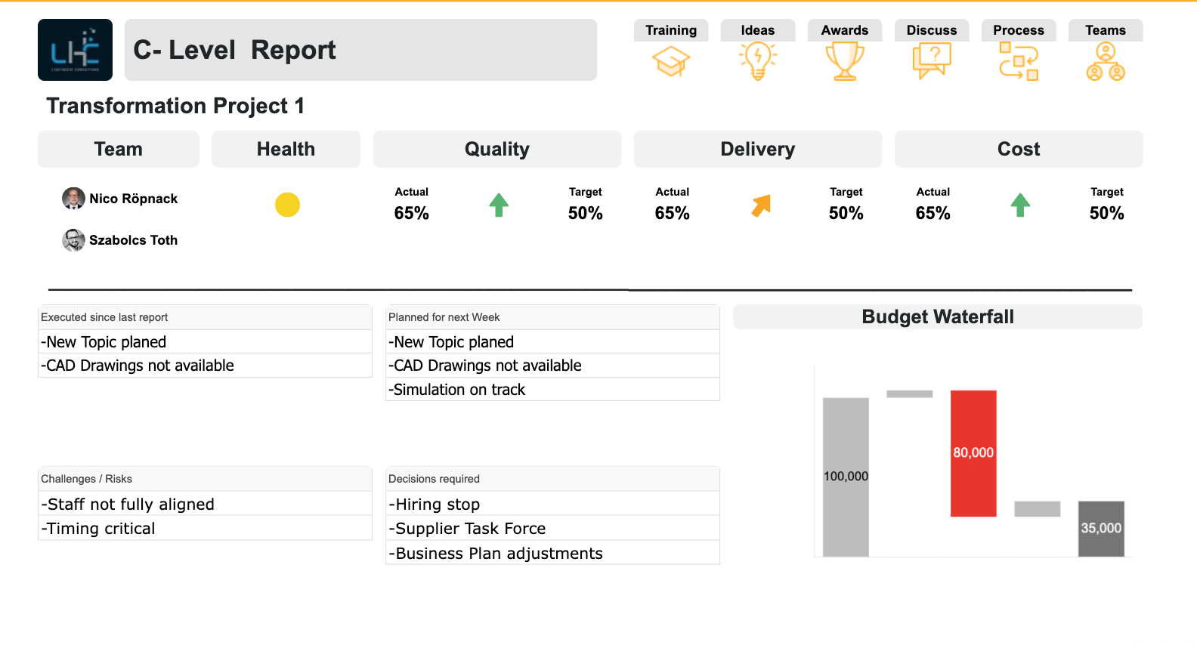
Task: Click the Ideas lightbulb icon
Action: (758, 61)
